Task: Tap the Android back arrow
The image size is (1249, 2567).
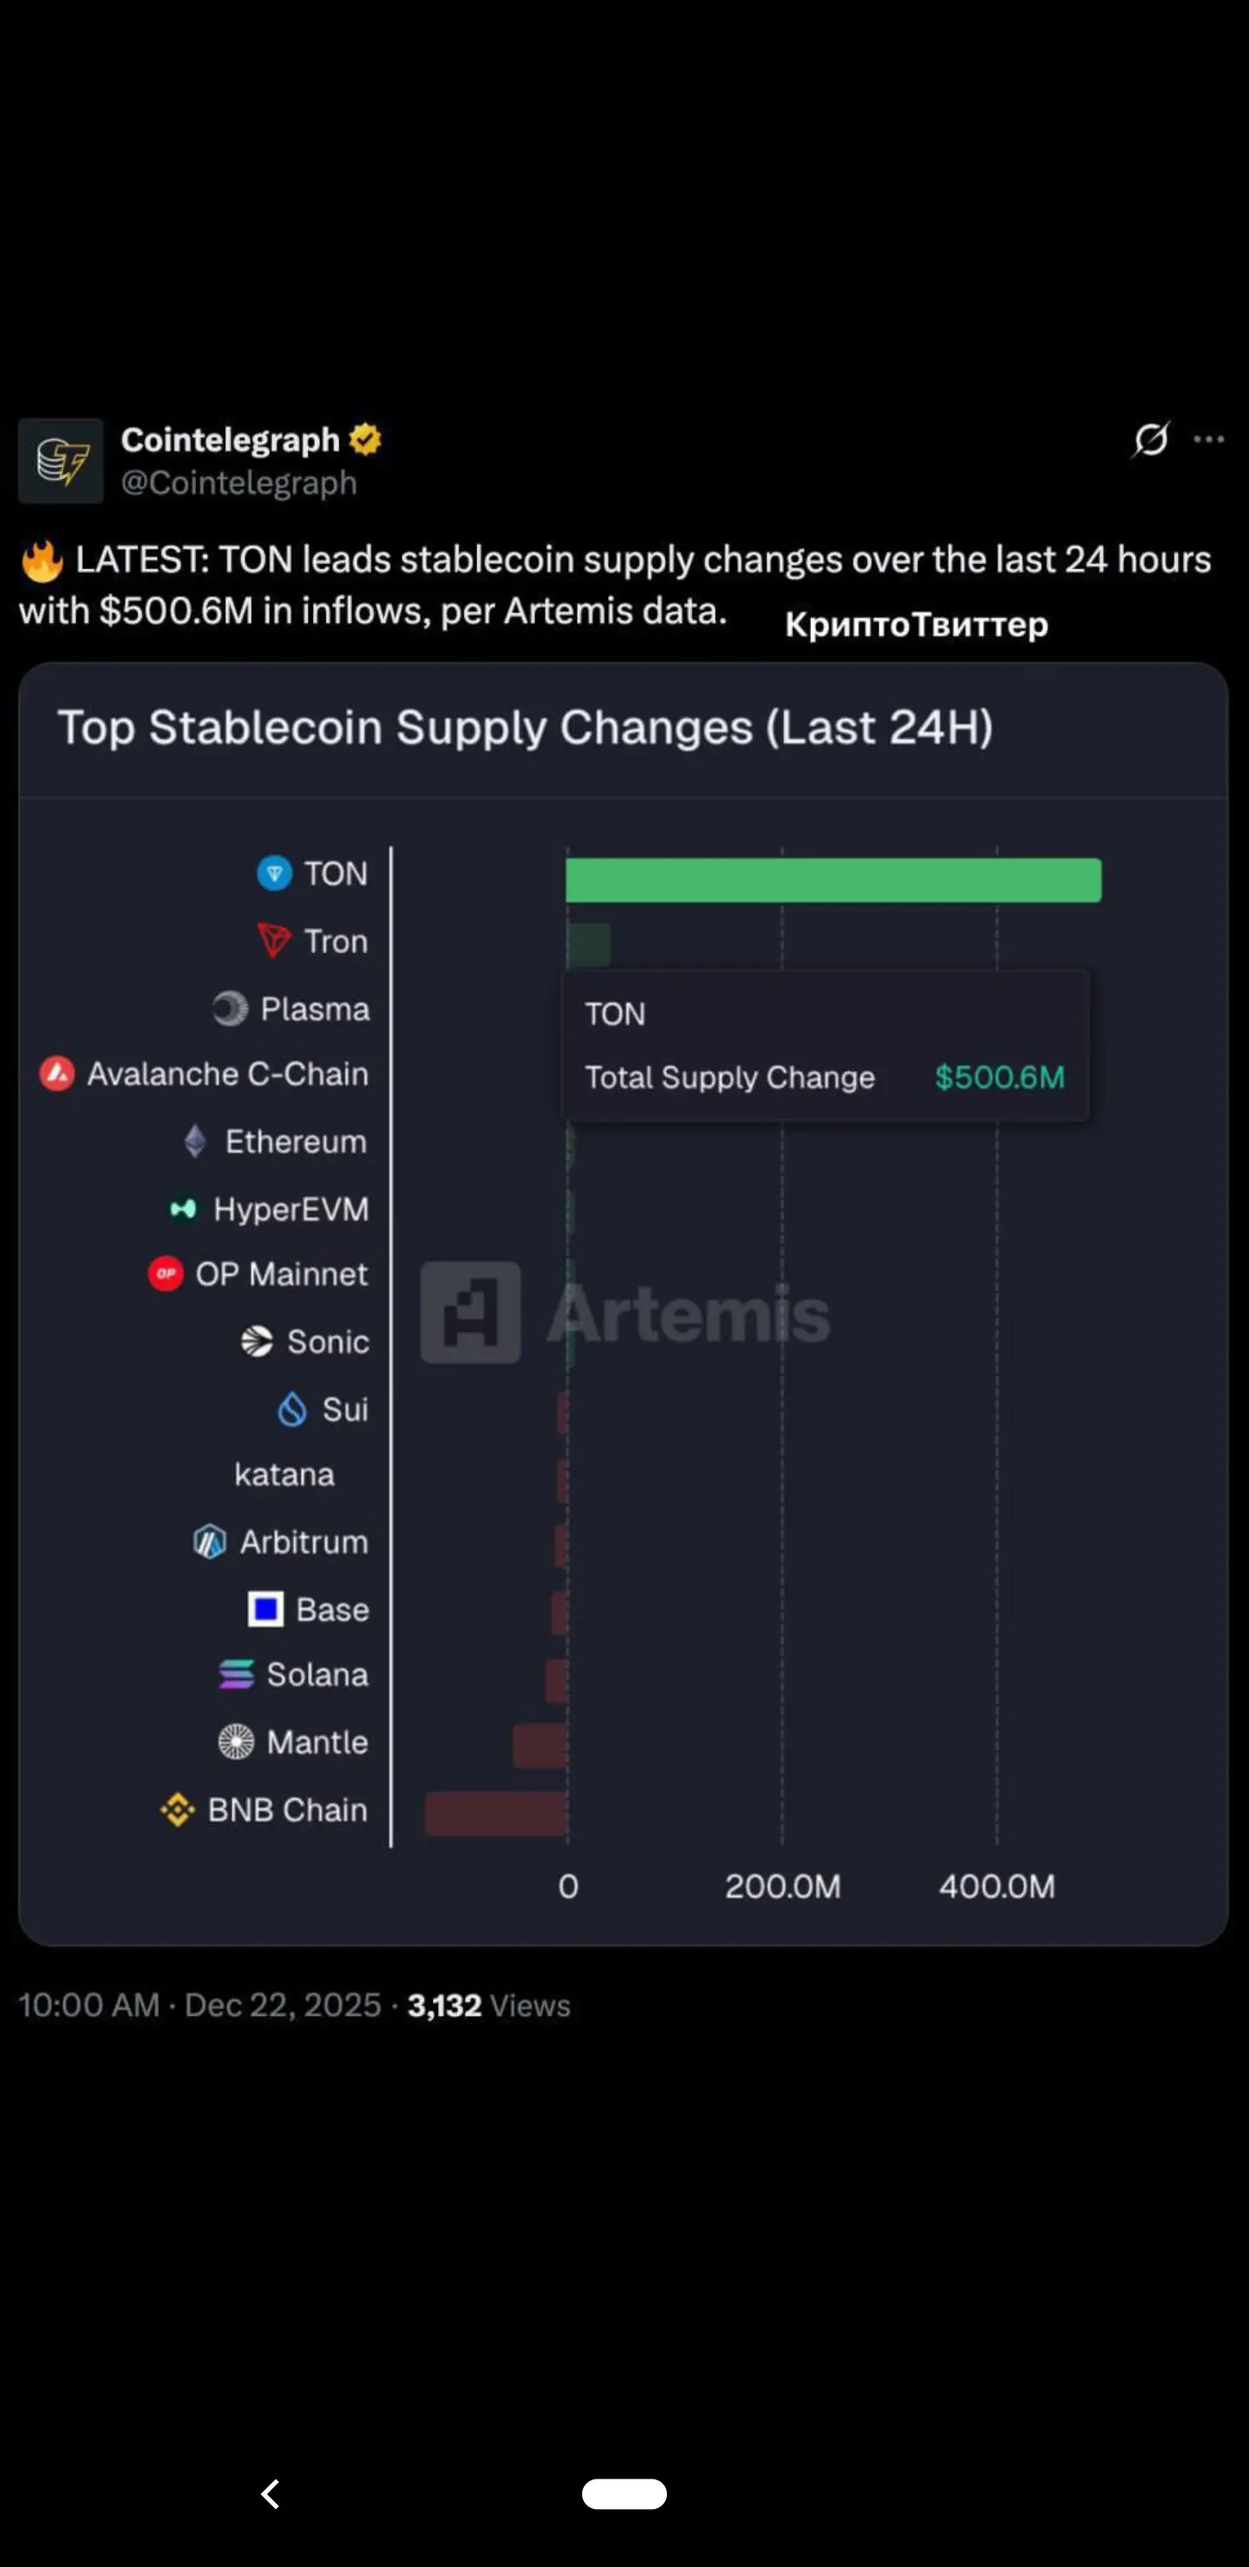Action: coord(270,2493)
